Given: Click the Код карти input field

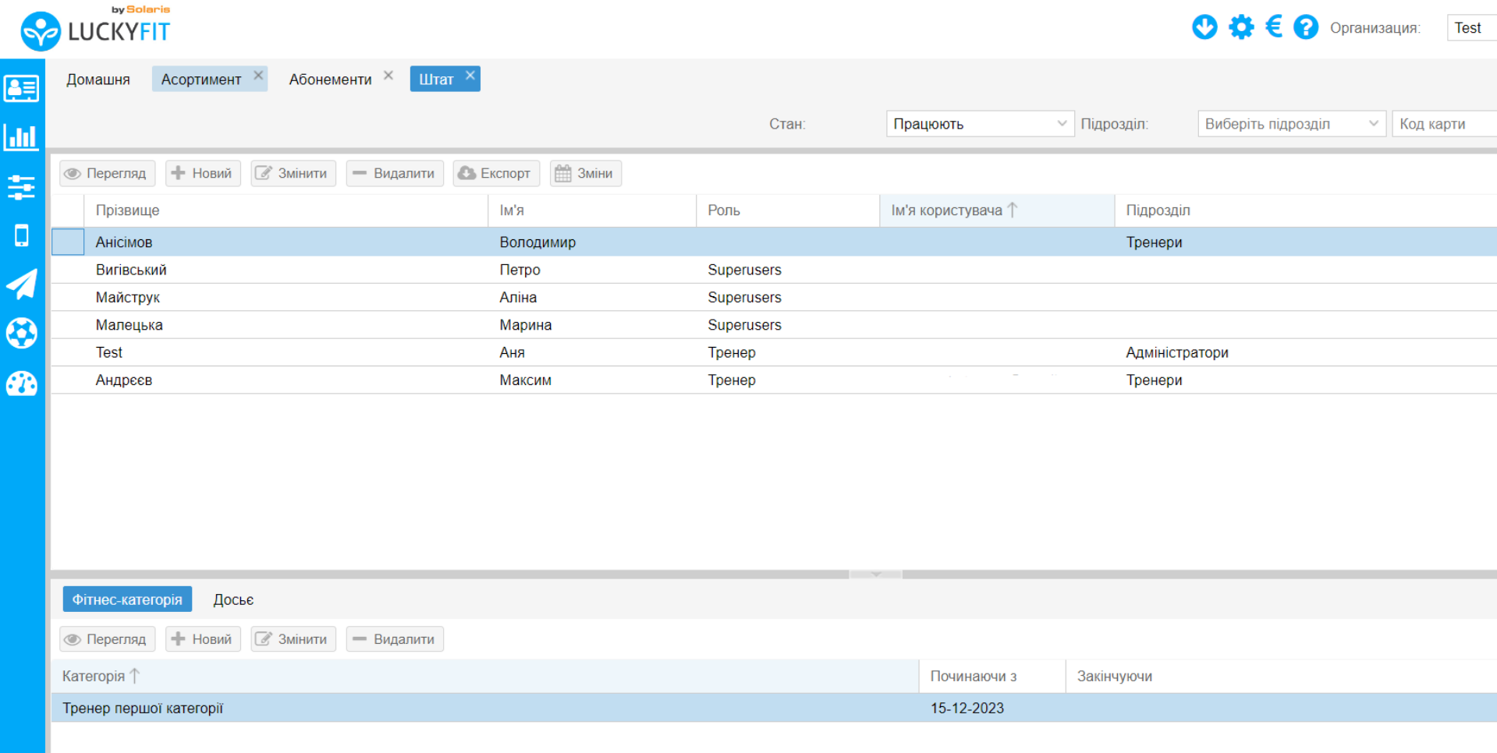Looking at the screenshot, I should coord(1444,124).
